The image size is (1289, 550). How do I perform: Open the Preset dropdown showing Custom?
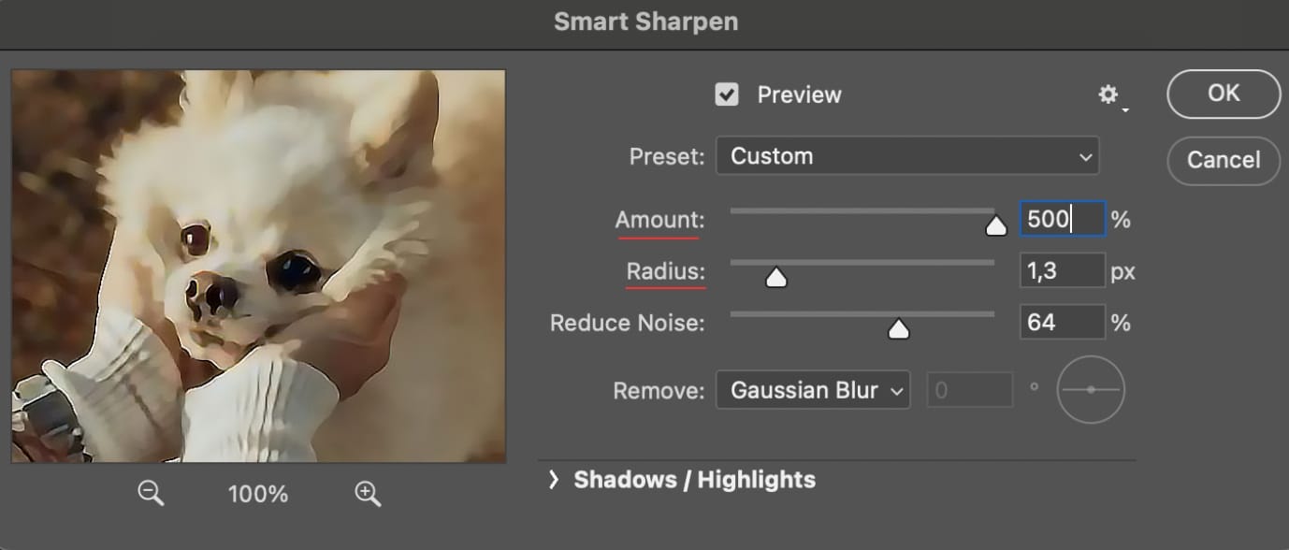[x=906, y=155]
